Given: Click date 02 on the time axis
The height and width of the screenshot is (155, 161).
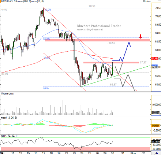Looking at the screenshot, I should 143,153.
